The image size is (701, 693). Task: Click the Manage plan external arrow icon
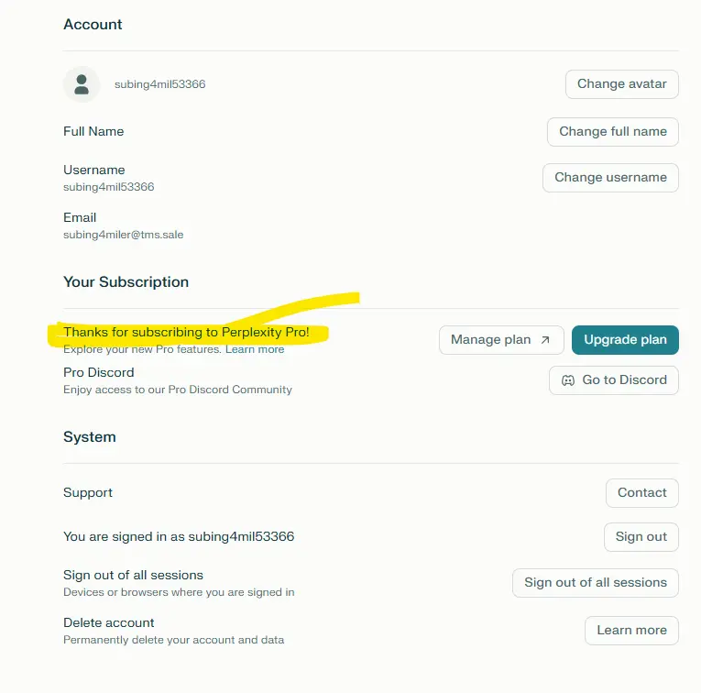[545, 340]
